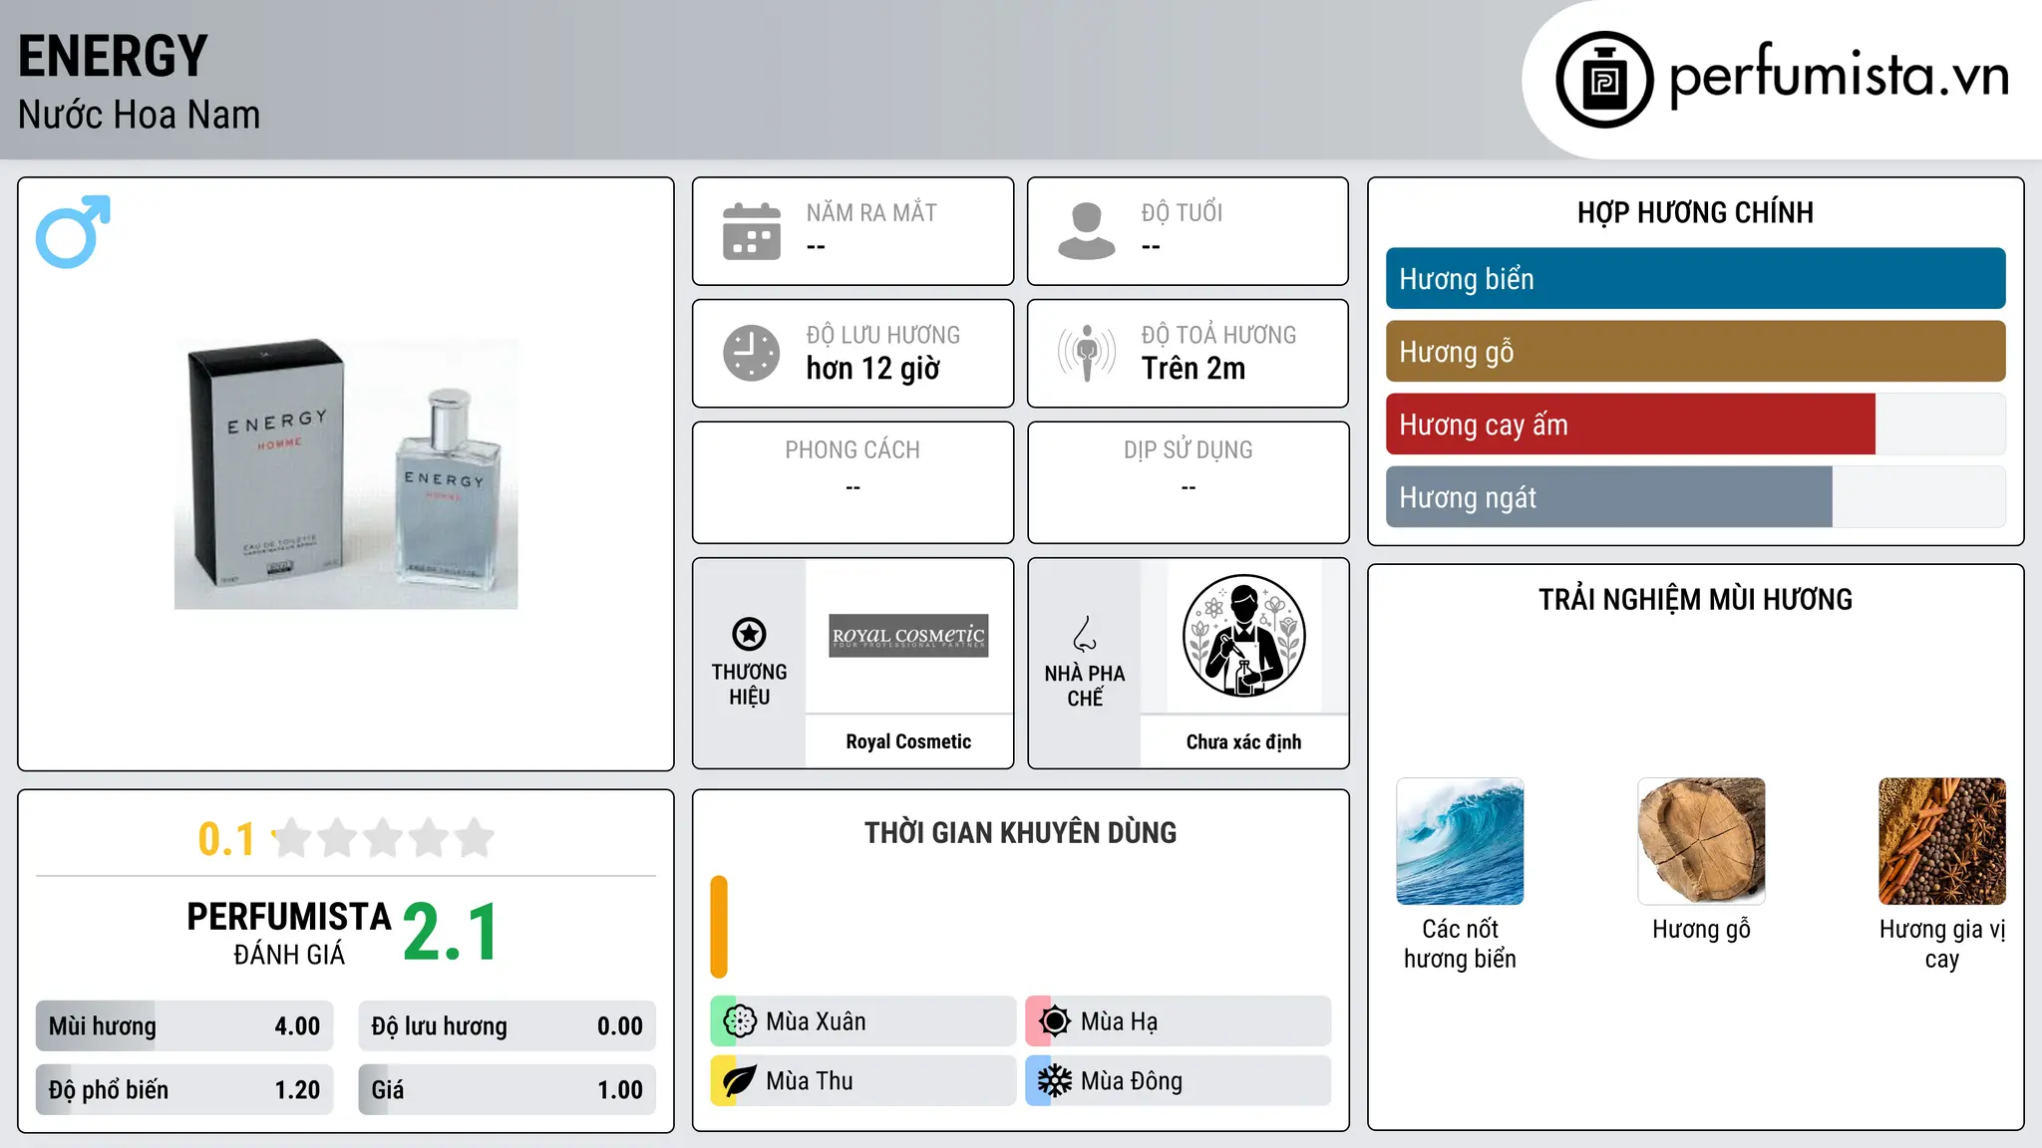Viewport: 2042px width, 1148px height.
Task: Click the calendar icon for Năm ra mắt
Action: pos(752,231)
